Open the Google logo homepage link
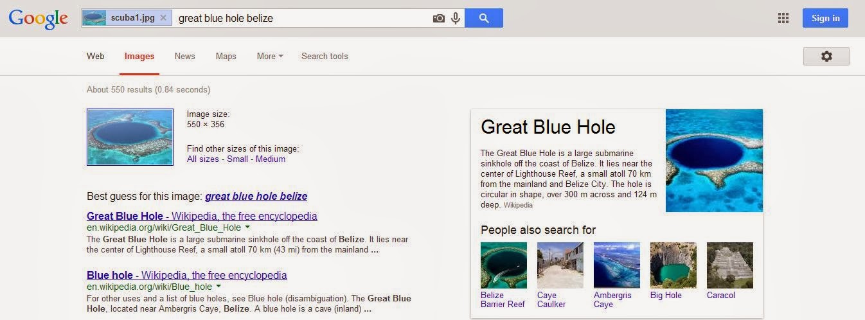The width and height of the screenshot is (865, 320). click(39, 18)
